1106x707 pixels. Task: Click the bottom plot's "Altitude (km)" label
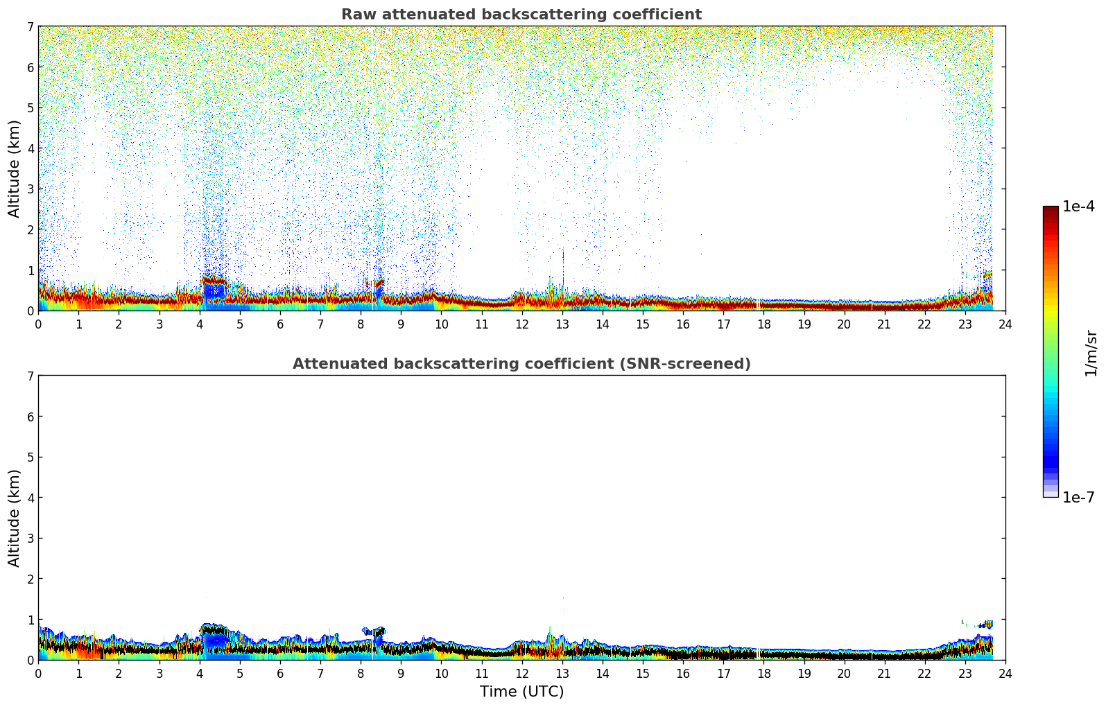pyautogui.click(x=15, y=518)
